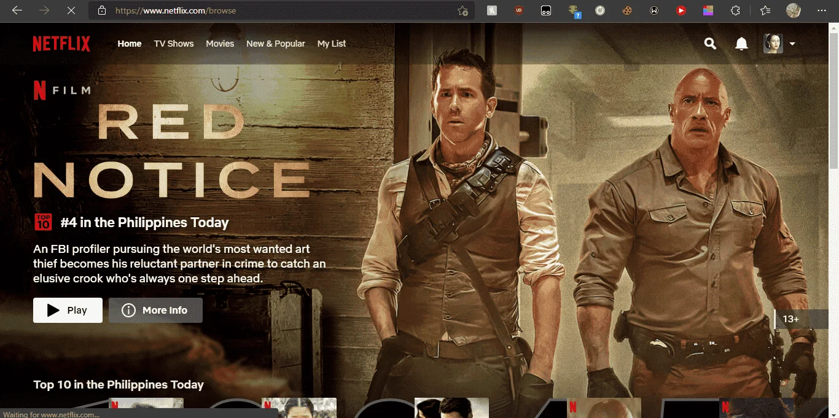Open the first Top 10 thumbnail
Viewport: 839px width, 418px height.
pos(146,408)
